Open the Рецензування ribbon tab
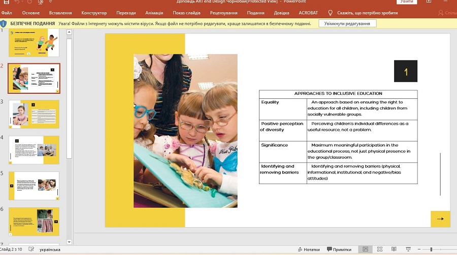This screenshot has width=457, height=255. (223, 13)
